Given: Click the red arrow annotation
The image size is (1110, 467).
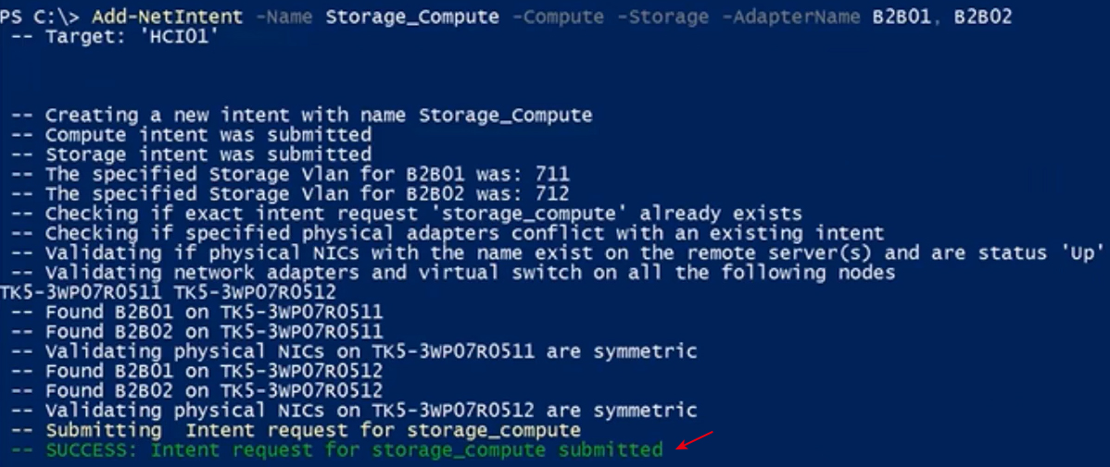Looking at the screenshot, I should pyautogui.click(x=695, y=439).
